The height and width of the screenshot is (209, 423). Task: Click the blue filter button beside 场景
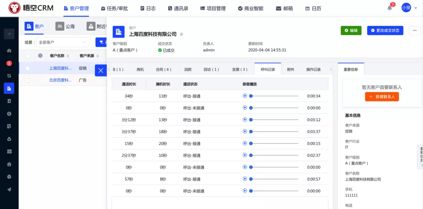101,42
